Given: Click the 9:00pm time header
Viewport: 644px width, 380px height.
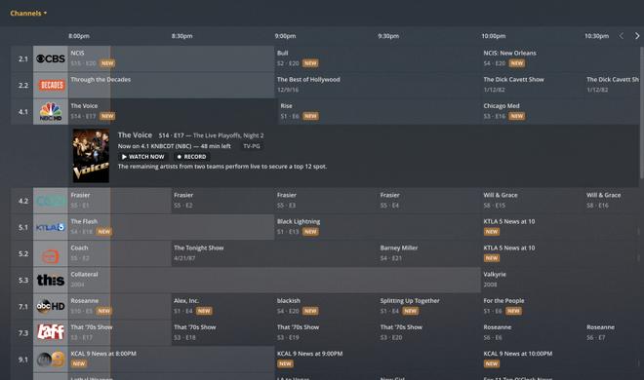Looking at the screenshot, I should (x=286, y=36).
